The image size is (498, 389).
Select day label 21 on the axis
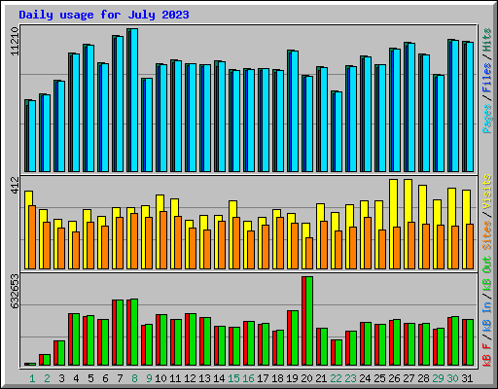point(321,378)
